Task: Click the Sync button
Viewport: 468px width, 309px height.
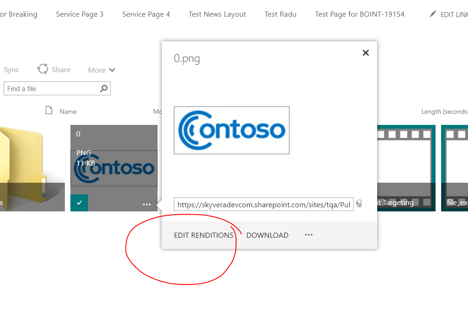Action: pyautogui.click(x=12, y=70)
